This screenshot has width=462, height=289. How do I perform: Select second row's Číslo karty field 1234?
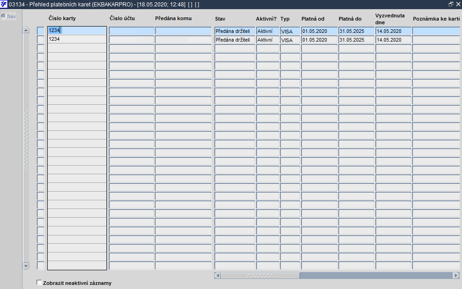tap(77, 39)
